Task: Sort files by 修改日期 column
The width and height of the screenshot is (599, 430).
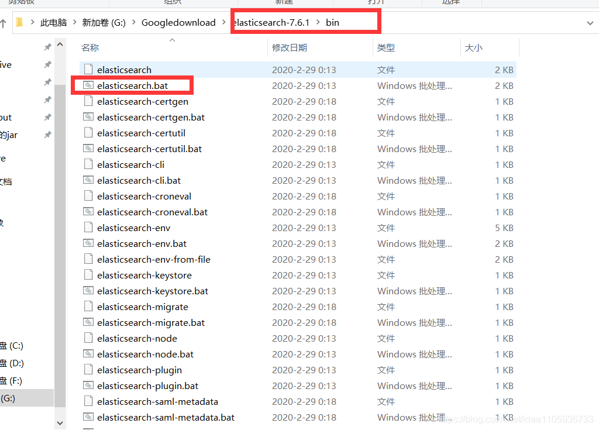Action: [289, 48]
